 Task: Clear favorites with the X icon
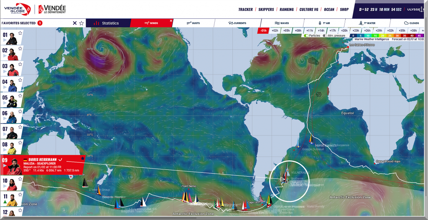75,23
